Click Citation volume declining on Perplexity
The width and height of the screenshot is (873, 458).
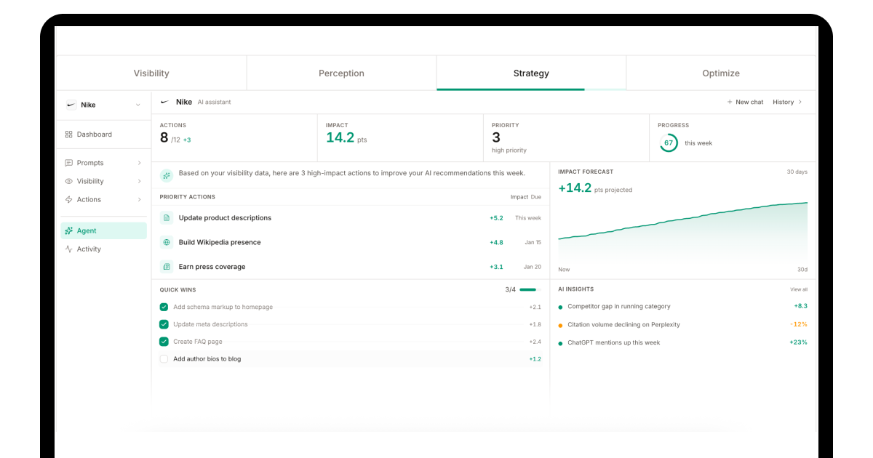pos(623,325)
